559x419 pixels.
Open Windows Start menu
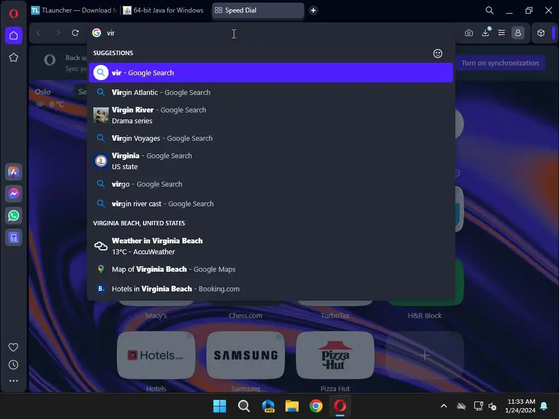(219, 406)
